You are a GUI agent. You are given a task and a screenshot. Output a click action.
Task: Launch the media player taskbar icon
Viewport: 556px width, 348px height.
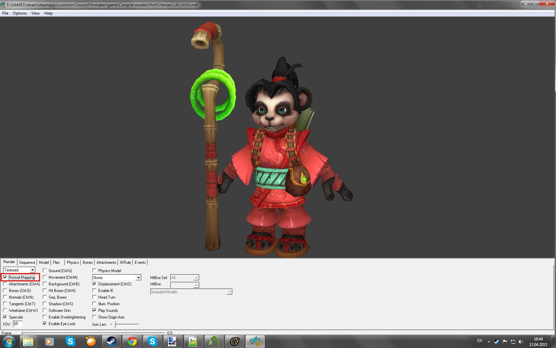[49, 341]
